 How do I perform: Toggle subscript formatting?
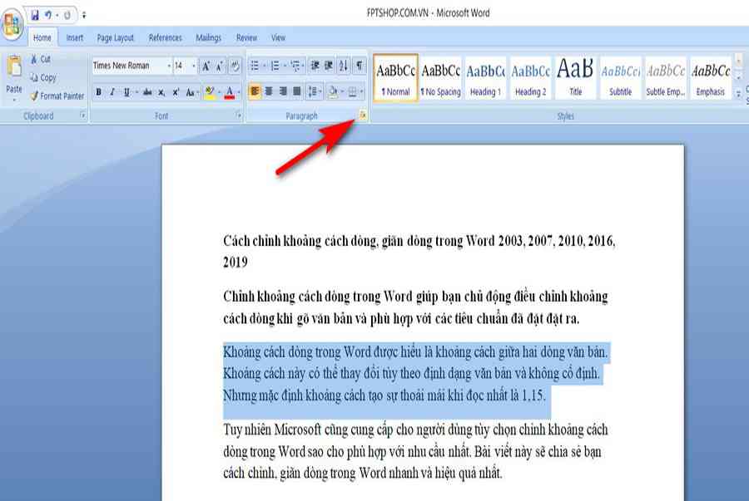pyautogui.click(x=161, y=92)
